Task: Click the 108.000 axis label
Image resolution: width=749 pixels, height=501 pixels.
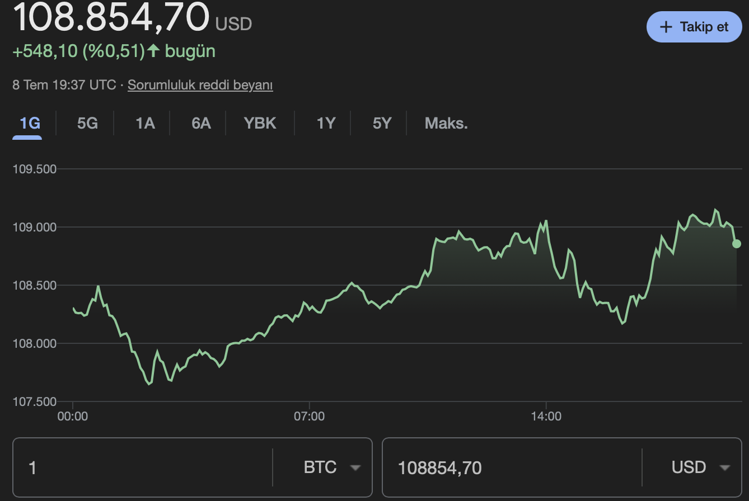Action: pyautogui.click(x=35, y=343)
